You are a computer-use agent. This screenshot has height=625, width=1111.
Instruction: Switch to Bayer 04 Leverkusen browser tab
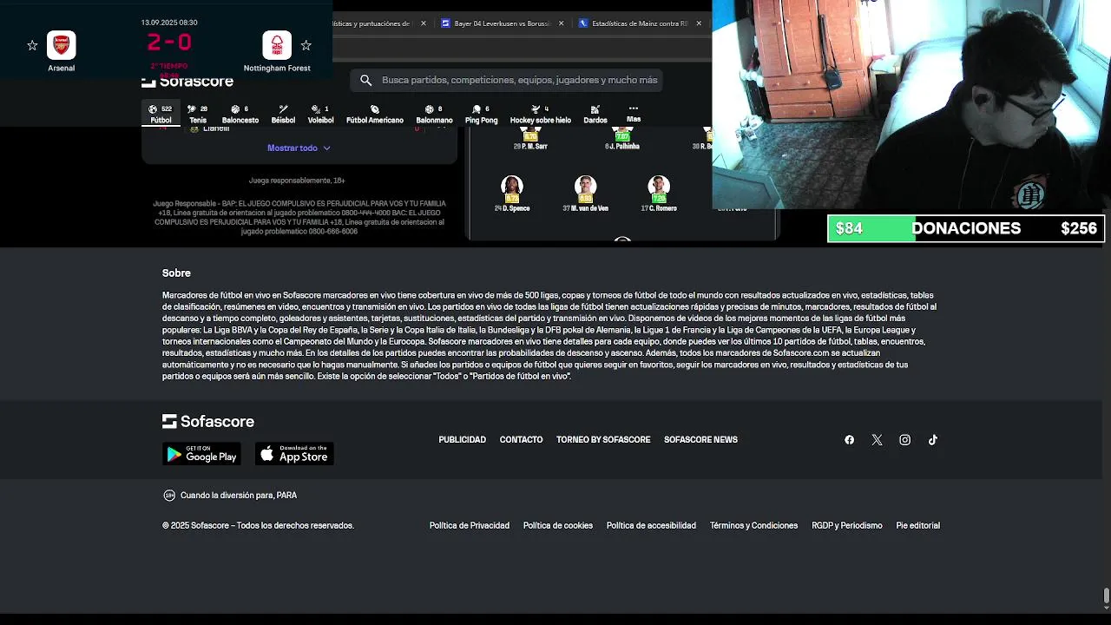click(503, 23)
